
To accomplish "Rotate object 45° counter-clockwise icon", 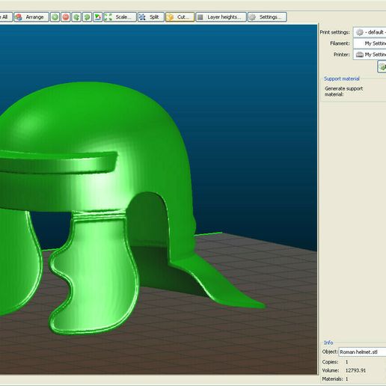I will tap(76, 17).
